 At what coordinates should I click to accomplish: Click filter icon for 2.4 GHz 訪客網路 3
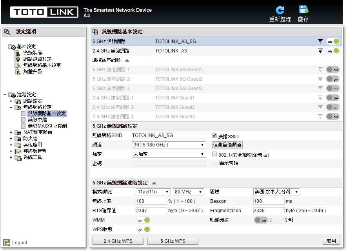(320, 116)
